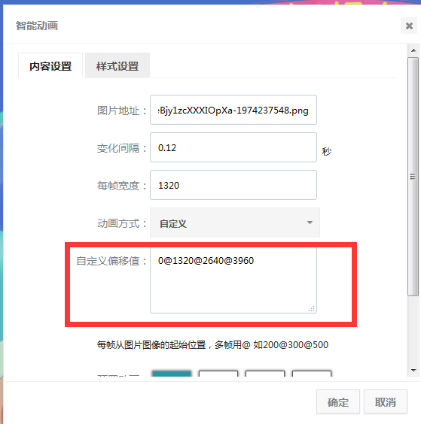Click the 自定义偏移值 textarea
This screenshot has width=421, height=424.
(x=233, y=280)
